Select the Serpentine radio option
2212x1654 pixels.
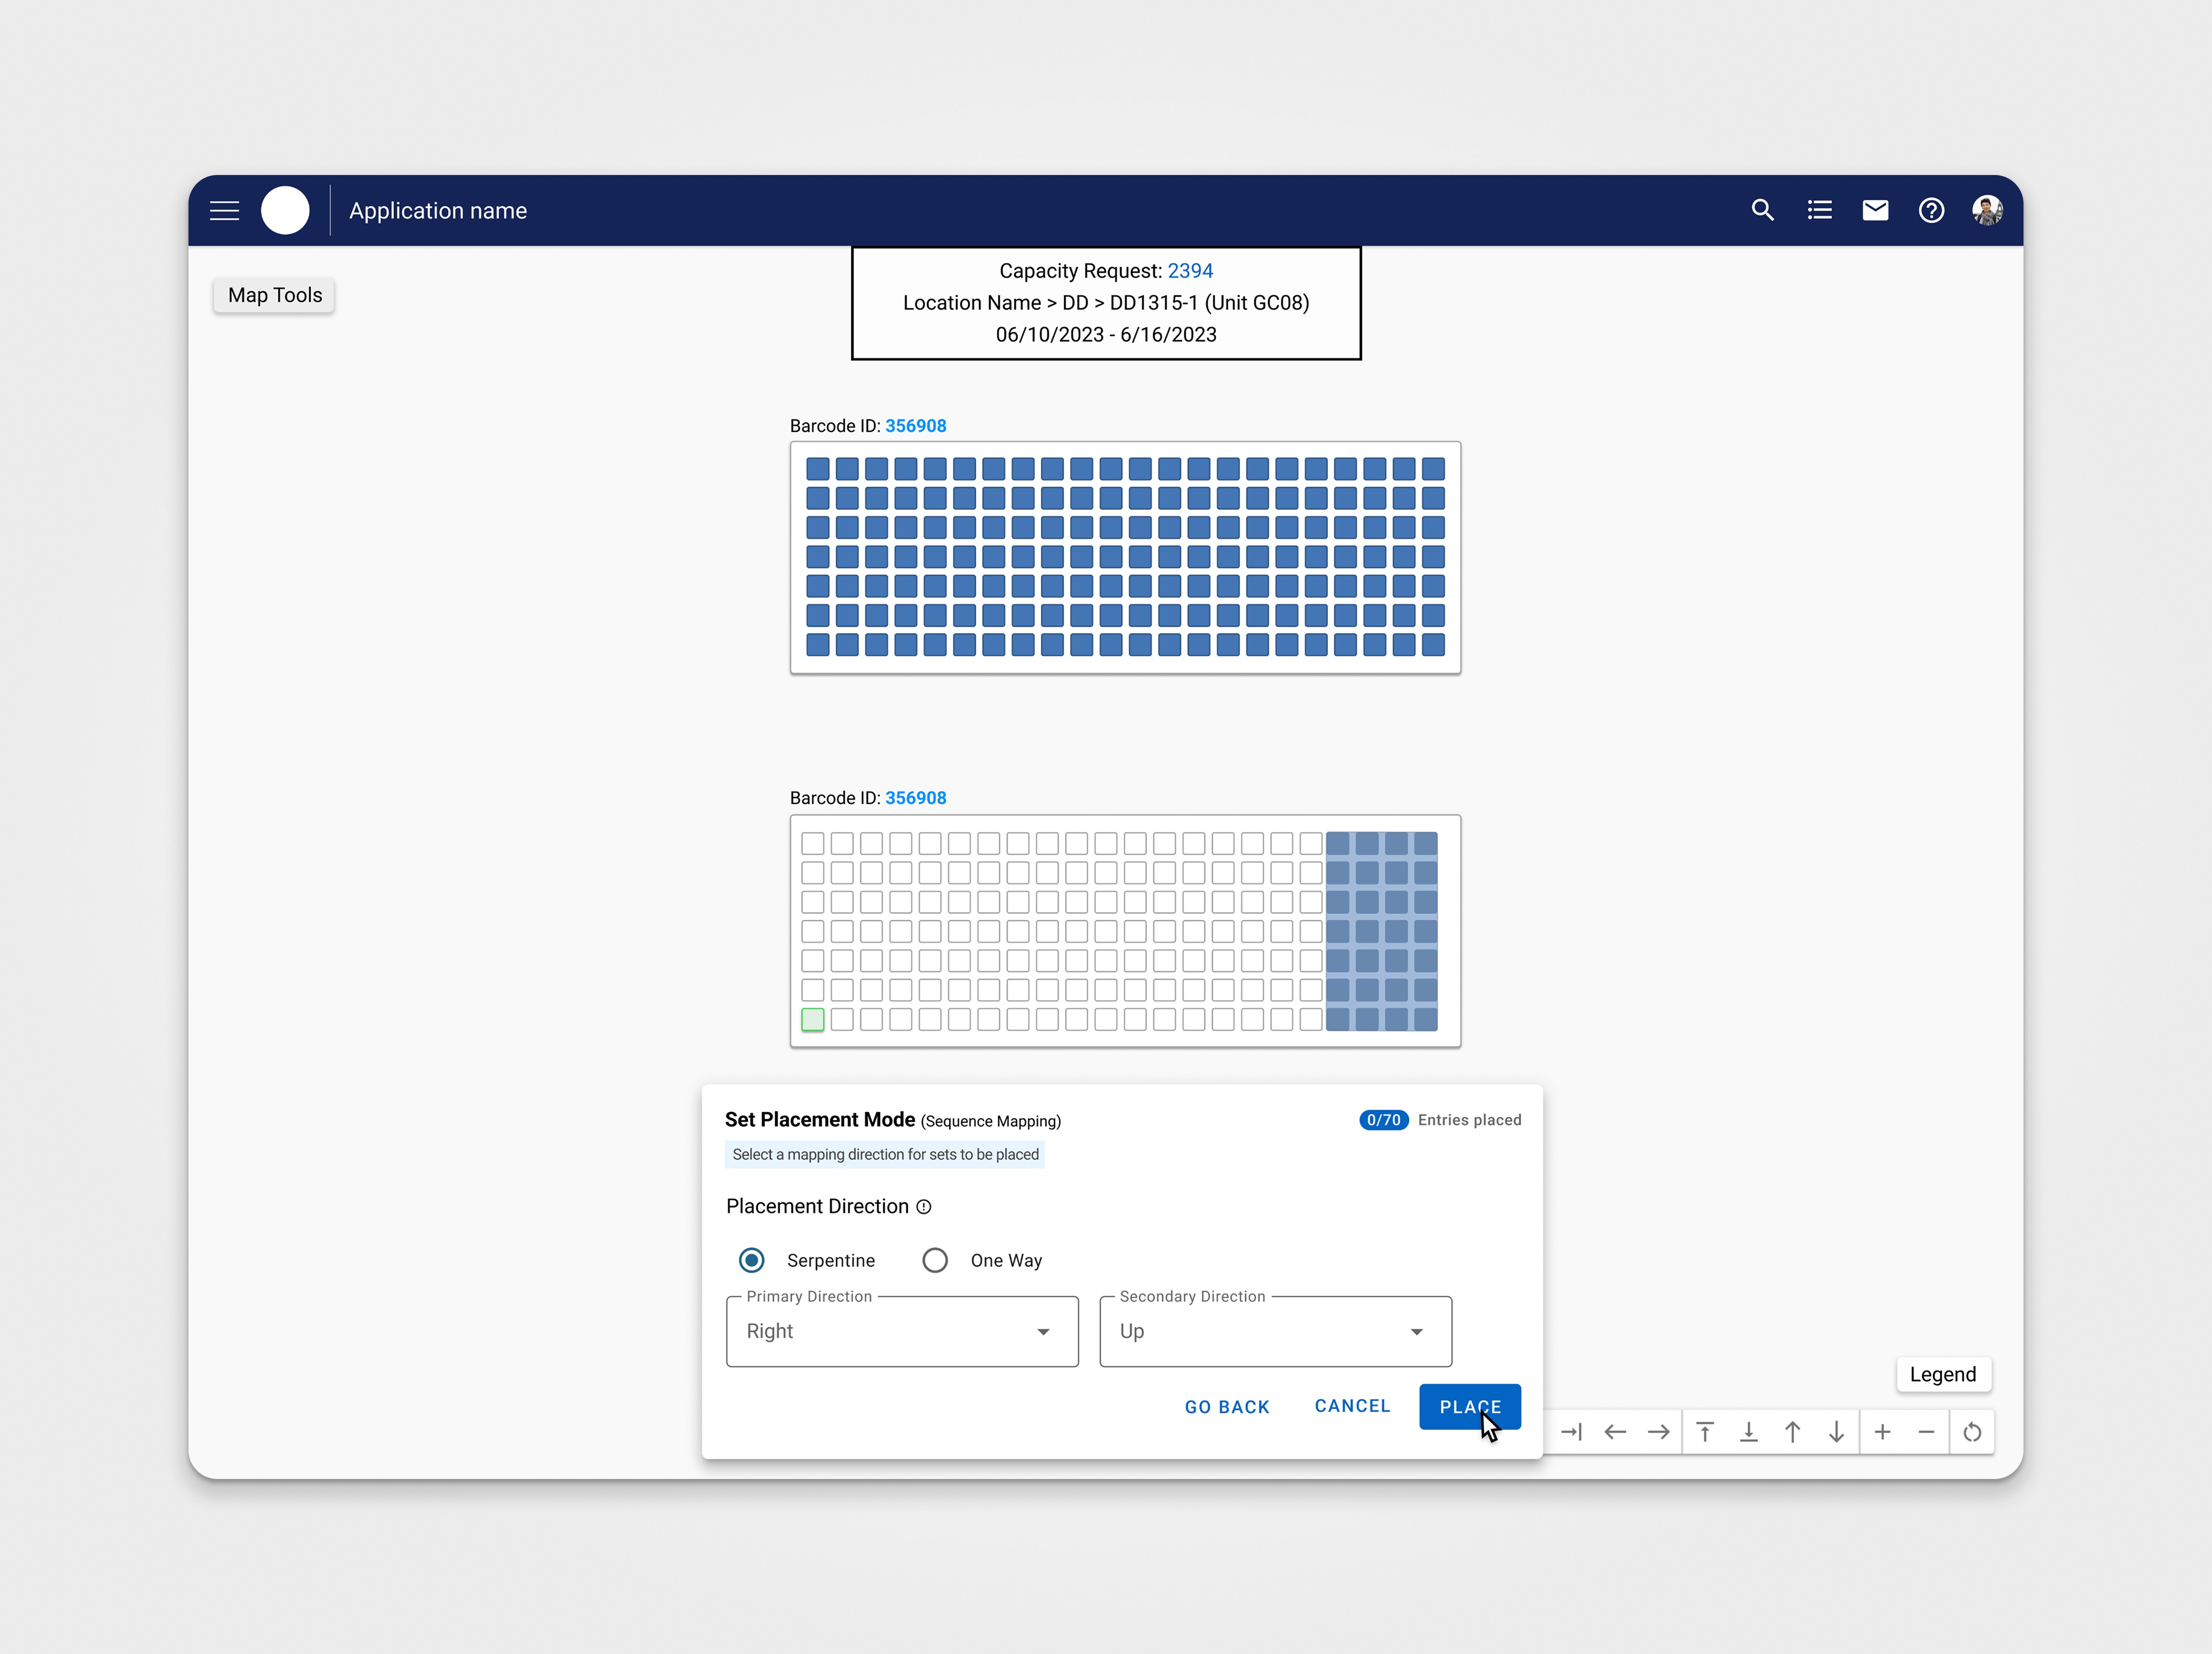pyautogui.click(x=752, y=1260)
